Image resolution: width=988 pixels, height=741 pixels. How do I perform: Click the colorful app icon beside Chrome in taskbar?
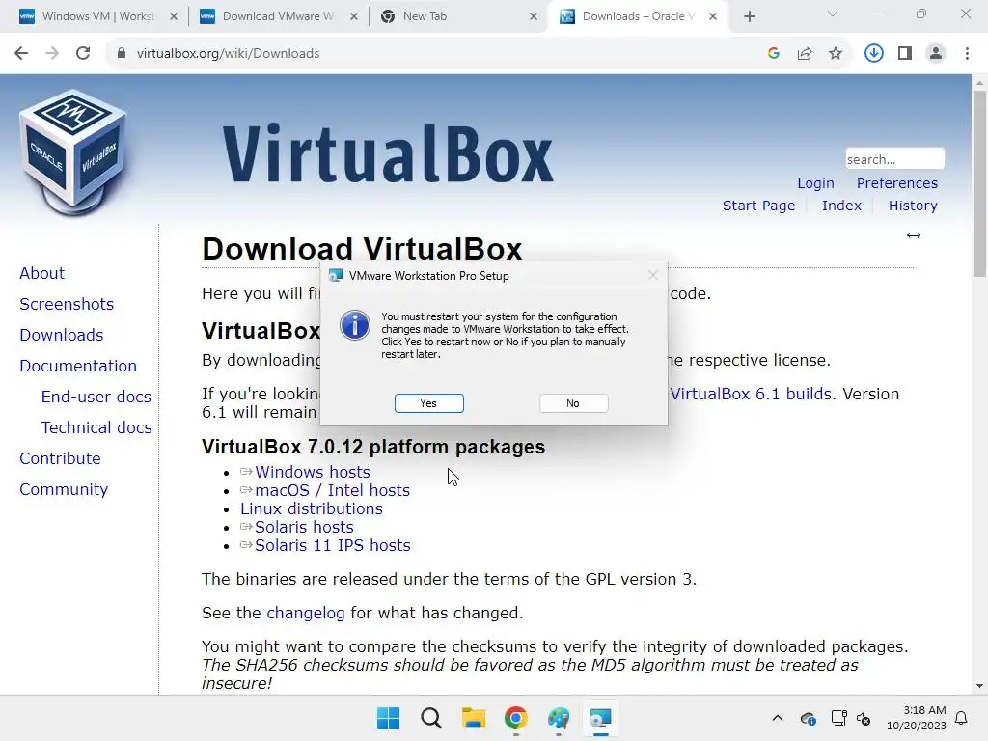[x=559, y=718]
